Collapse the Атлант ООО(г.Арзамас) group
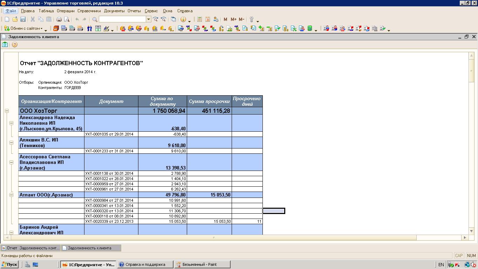 click(11, 195)
